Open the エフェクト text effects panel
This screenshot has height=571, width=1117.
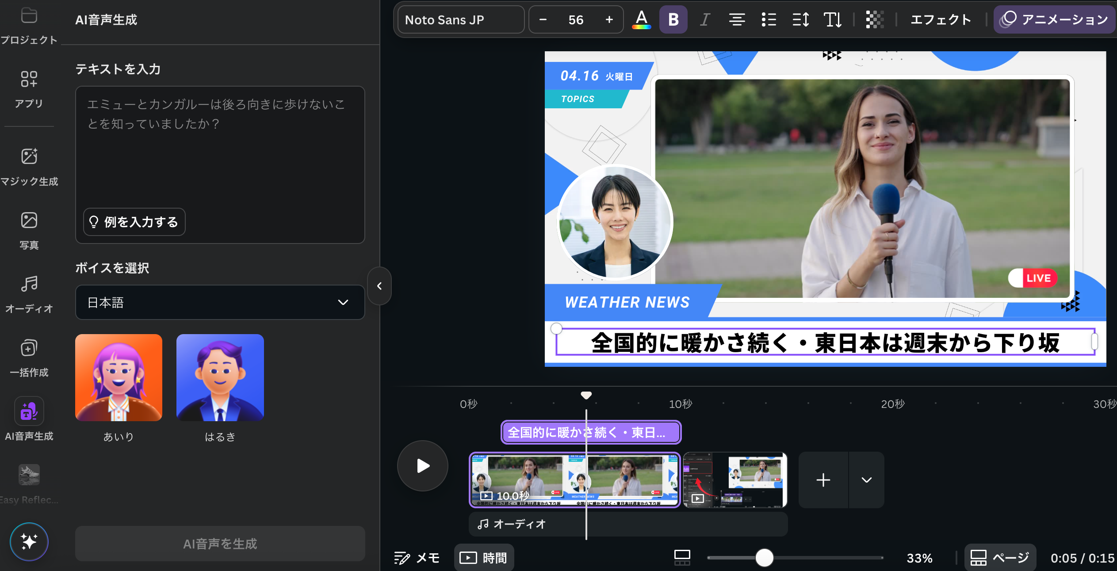(x=941, y=19)
